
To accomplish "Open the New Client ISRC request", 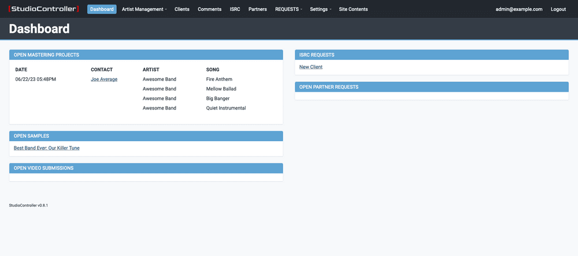I will pos(311,67).
